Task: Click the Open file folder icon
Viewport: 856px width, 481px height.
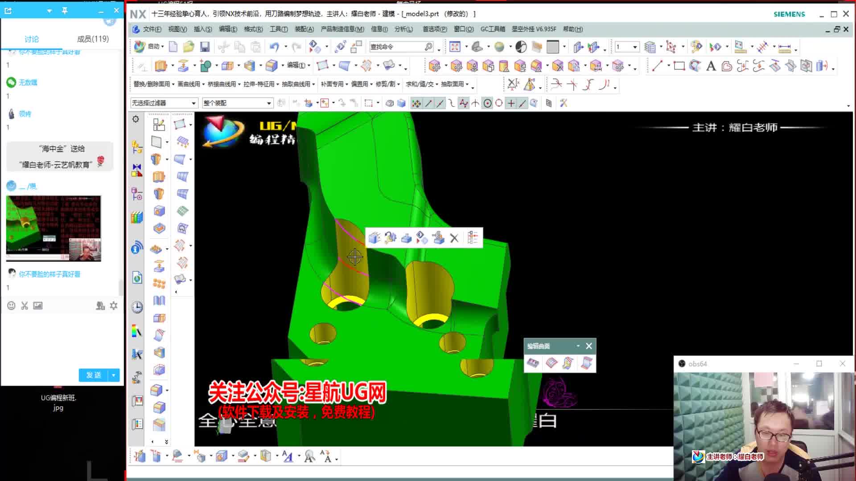Action: point(188,46)
